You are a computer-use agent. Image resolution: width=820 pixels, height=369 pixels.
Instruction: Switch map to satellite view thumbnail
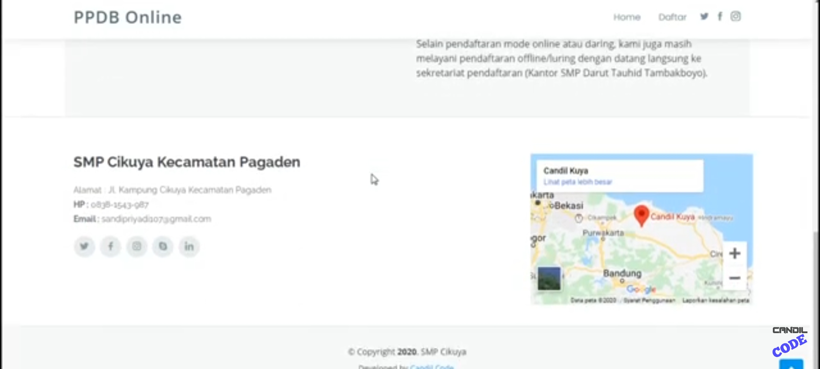[x=549, y=278]
